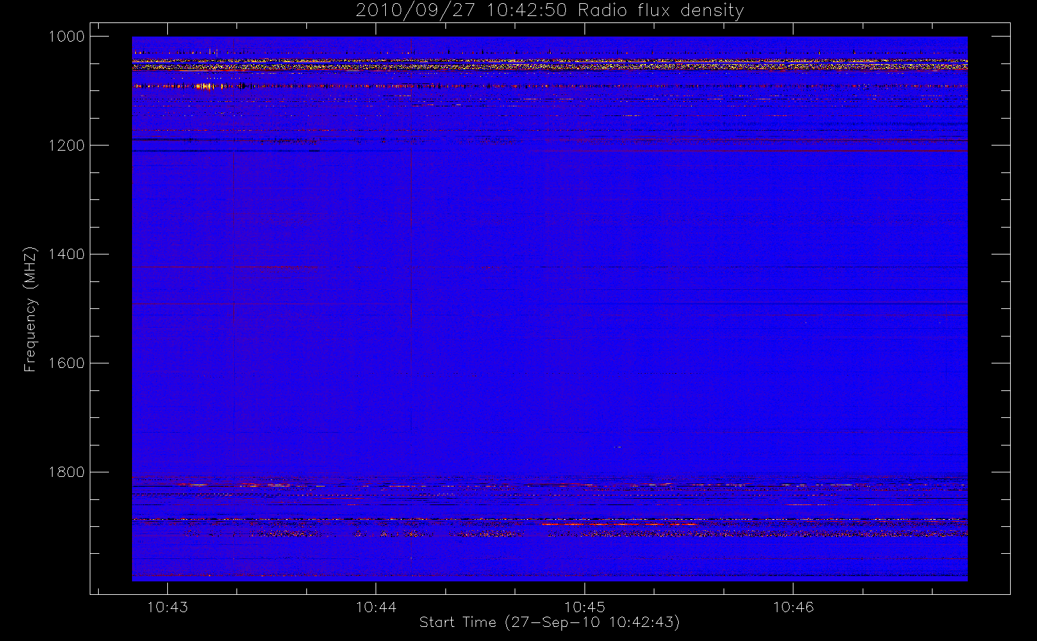This screenshot has width=1037, height=641.
Task: Click the plot title '2010/09/27 10:42:50 Radio flux density'
Action: [549, 11]
